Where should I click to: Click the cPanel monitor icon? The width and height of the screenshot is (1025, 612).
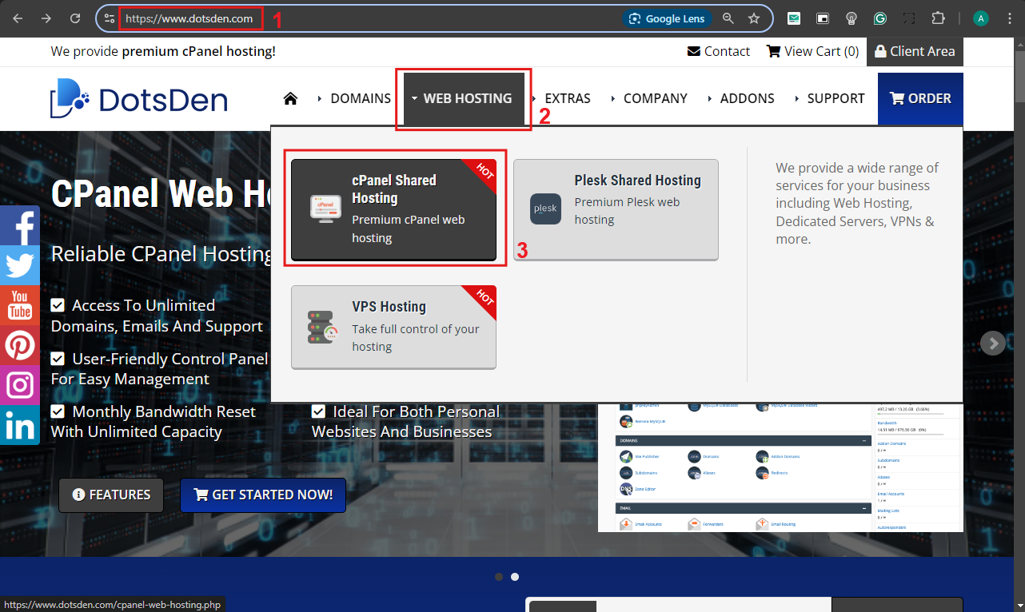pos(325,208)
